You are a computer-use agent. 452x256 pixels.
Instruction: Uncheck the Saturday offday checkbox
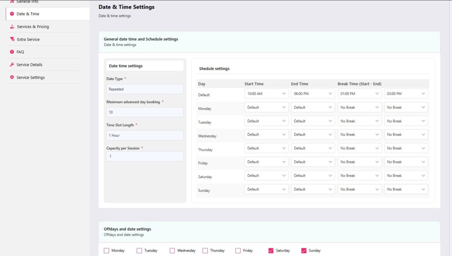pyautogui.click(x=270, y=250)
